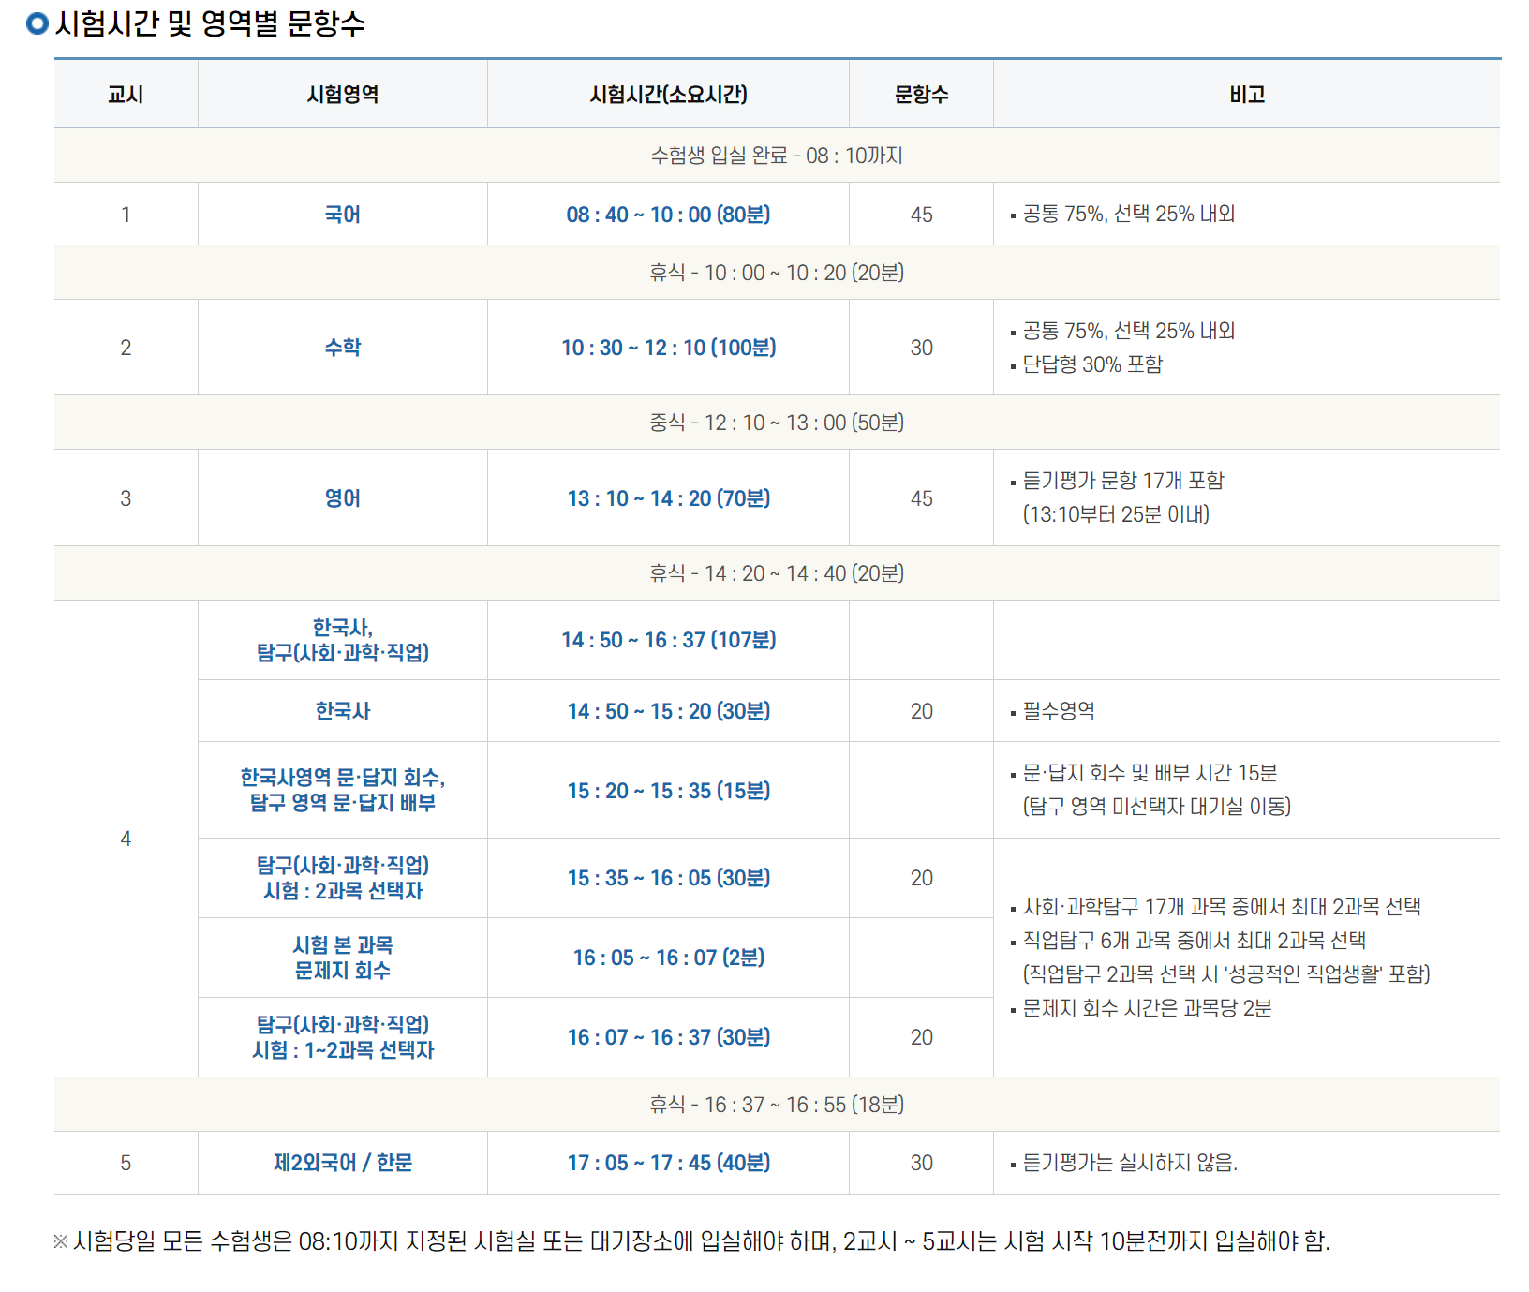Click the break row '휴식 - 16 : 37 ~ 16 : 55 (18분)'
1529x1292 pixels.
coord(777,1105)
